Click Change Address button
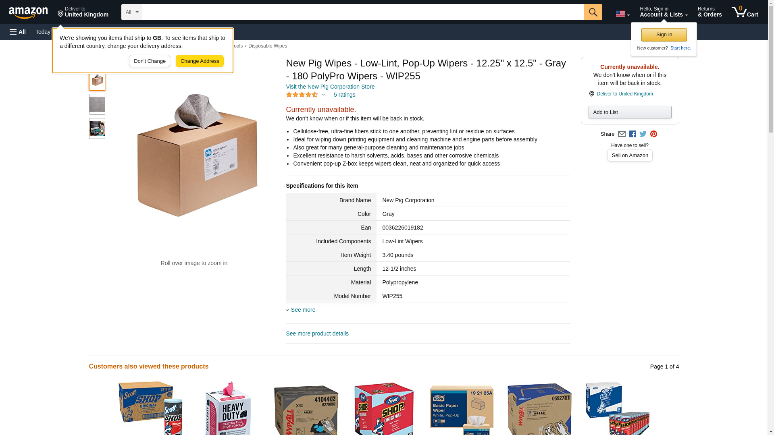 click(x=200, y=61)
